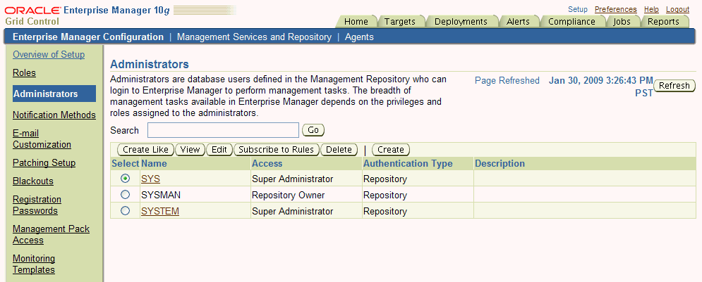The image size is (702, 282).
Task: Focus the administrator Search field
Action: (x=223, y=130)
